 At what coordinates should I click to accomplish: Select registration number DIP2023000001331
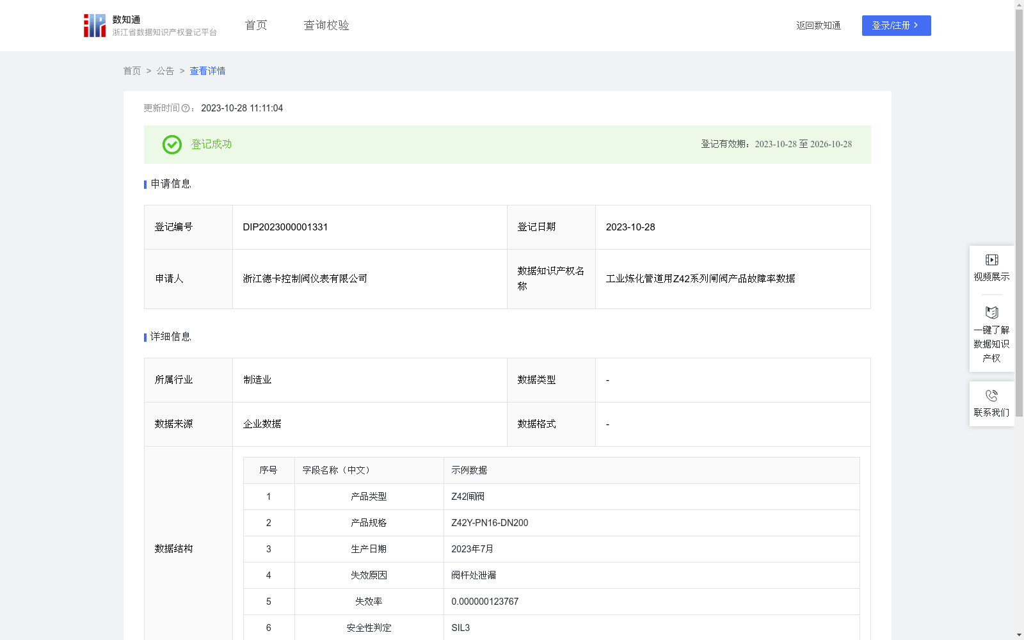coord(285,227)
